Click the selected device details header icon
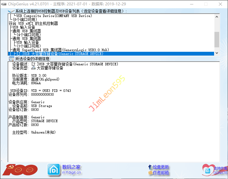228x179 pixels. (11, 59)
